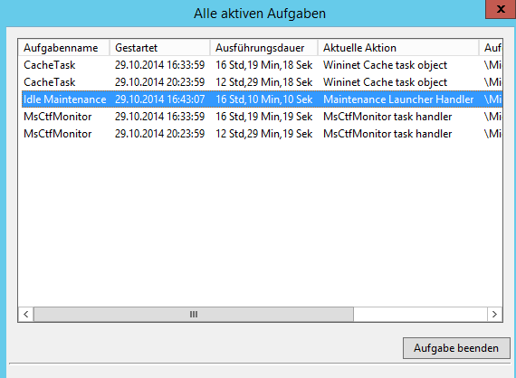
Task: Click the horizontal scrollbar left arrow
Action: 26,314
